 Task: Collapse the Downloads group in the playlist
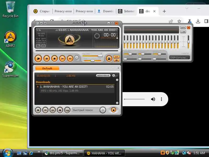43,82
